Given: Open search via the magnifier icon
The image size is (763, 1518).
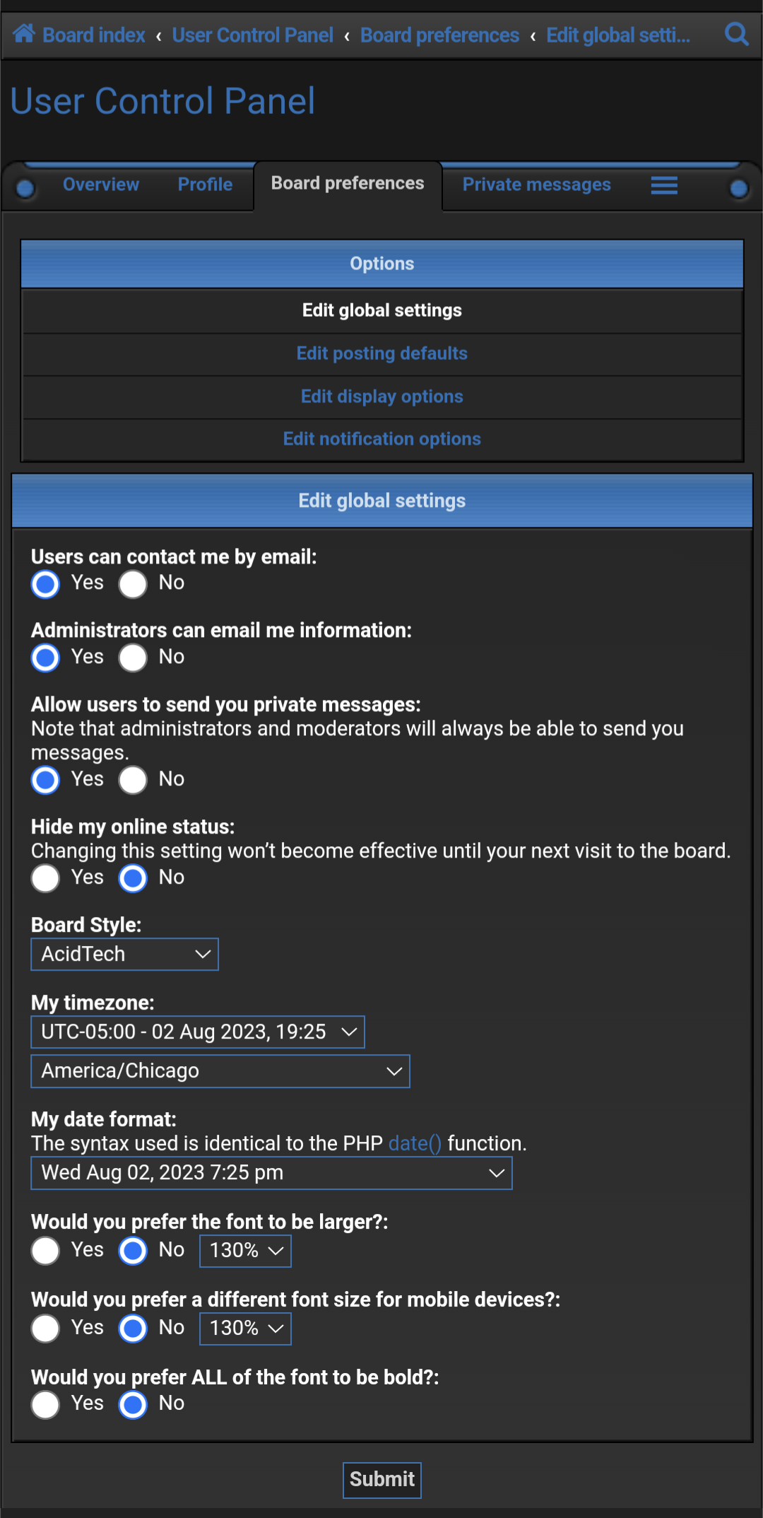Looking at the screenshot, I should [x=737, y=34].
